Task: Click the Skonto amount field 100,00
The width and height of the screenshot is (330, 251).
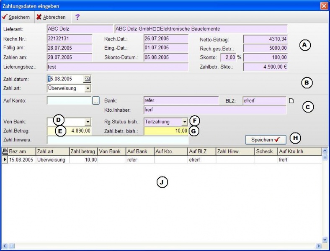Action: pos(265,57)
